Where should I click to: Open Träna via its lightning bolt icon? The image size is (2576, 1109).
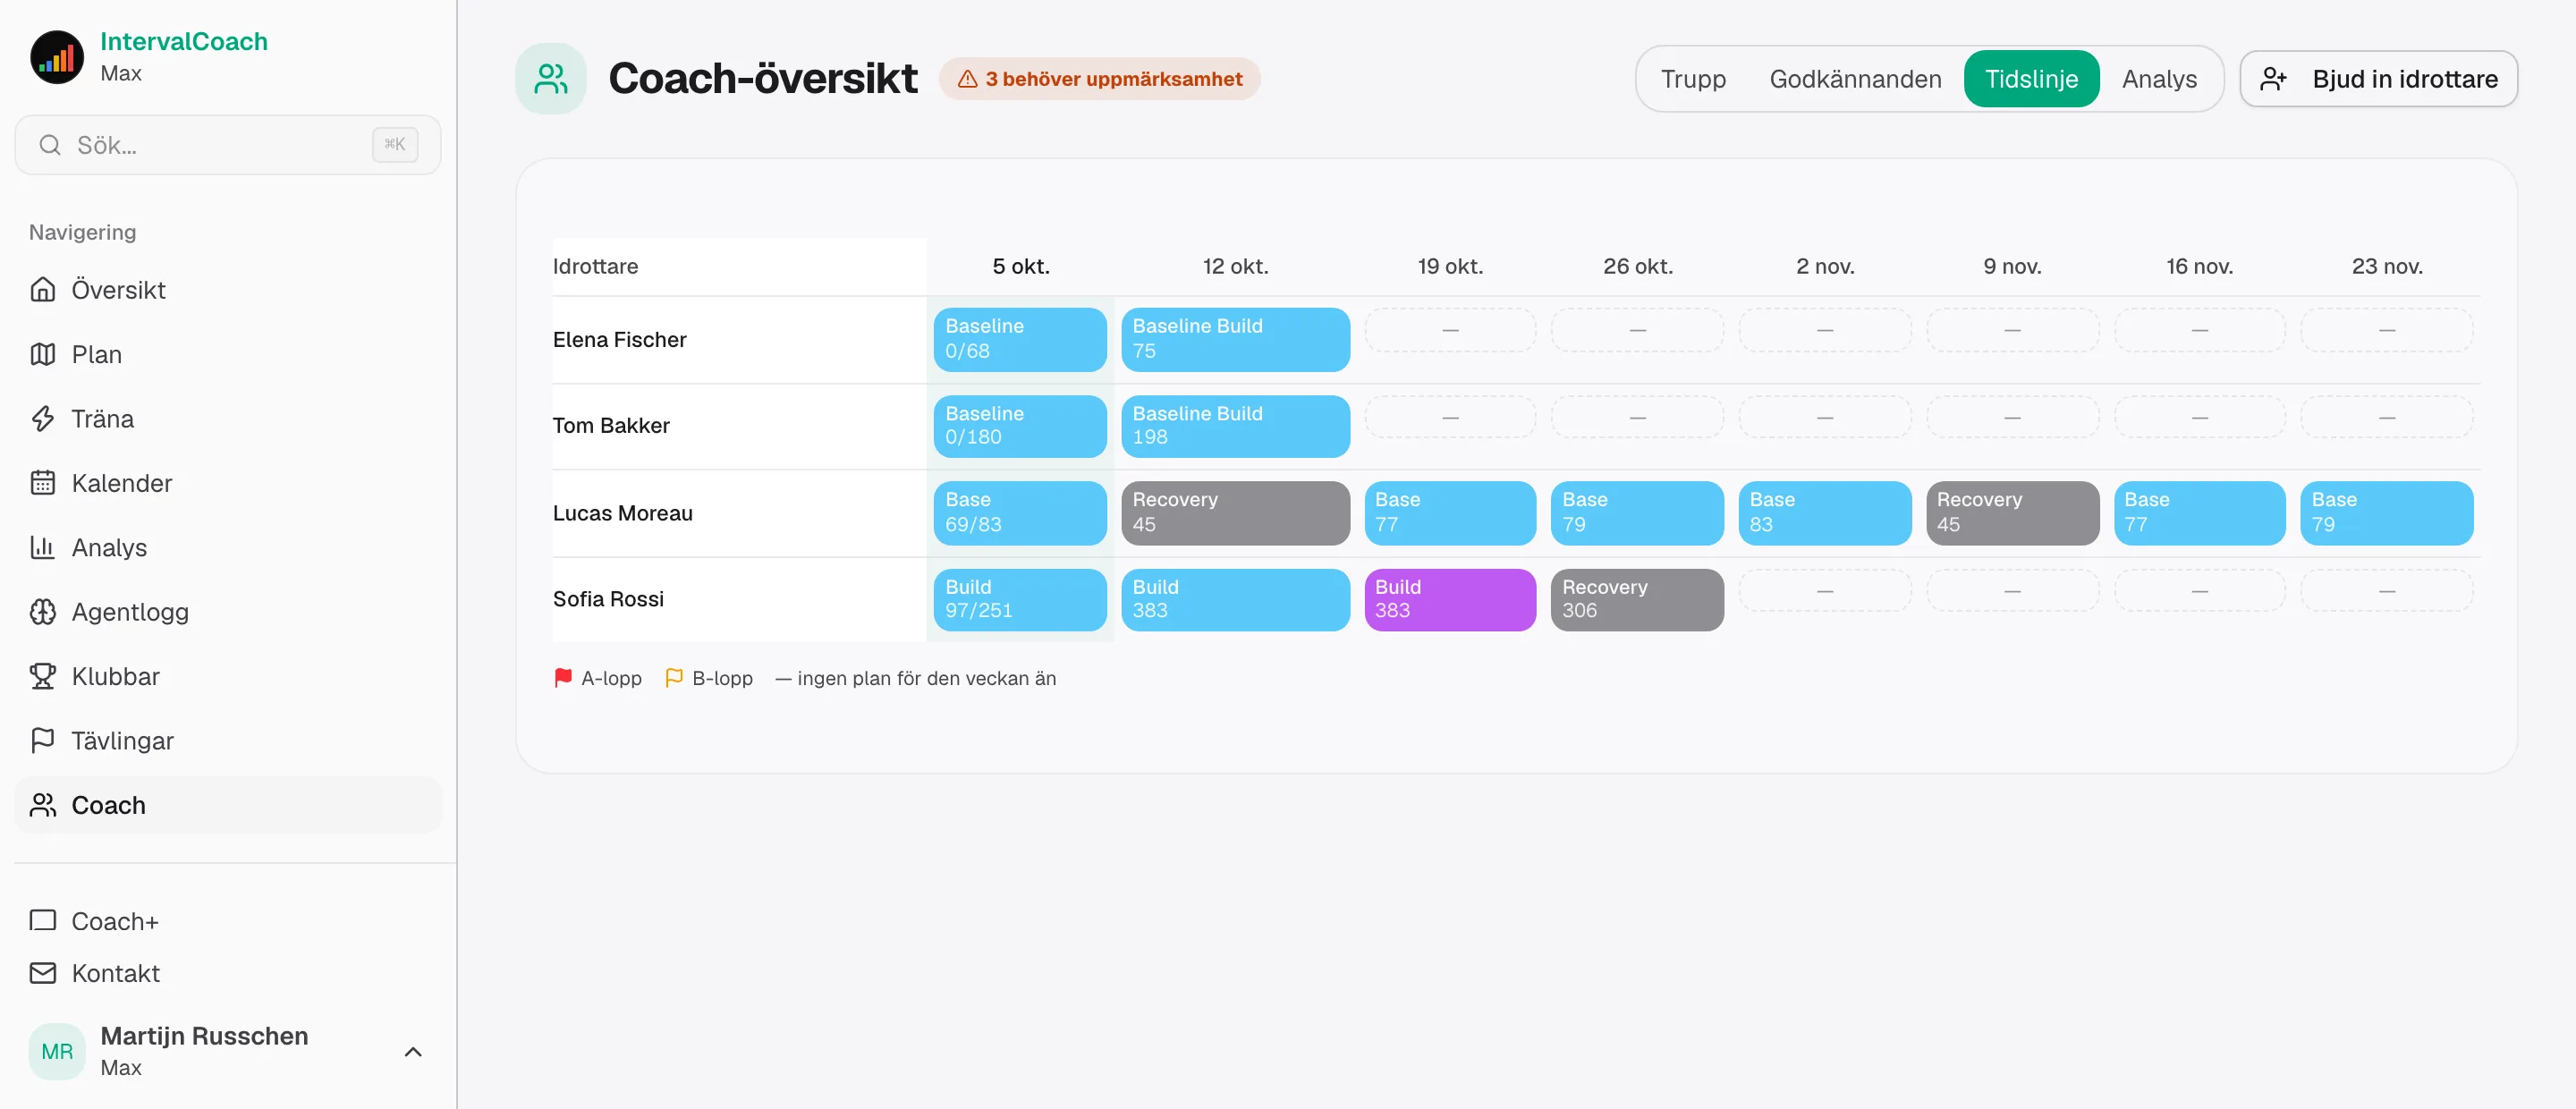[43, 418]
